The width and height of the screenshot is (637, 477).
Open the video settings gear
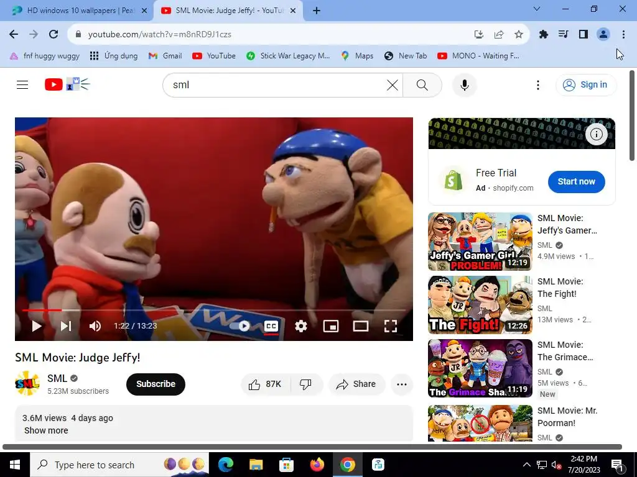coord(301,326)
